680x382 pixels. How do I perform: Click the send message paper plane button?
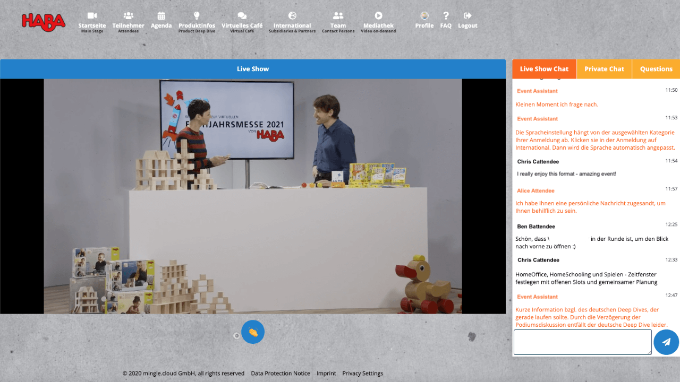tap(666, 342)
